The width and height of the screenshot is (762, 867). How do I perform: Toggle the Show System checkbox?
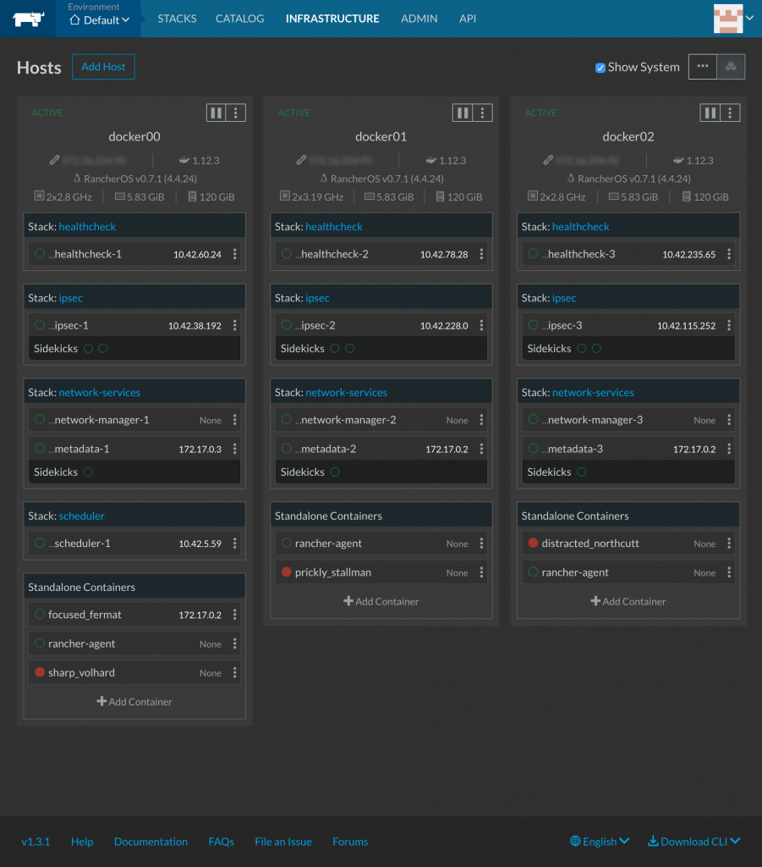pos(600,68)
